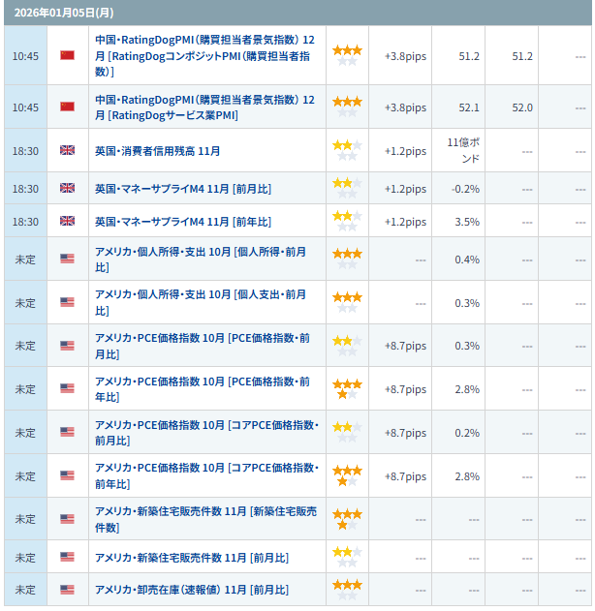Click China flag beside RatingDog Services PMI
The image size is (595, 611).
[67, 107]
